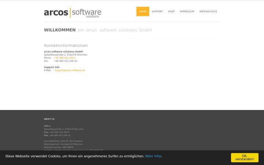Select the ABOUT US footer heading
Screen dimensions: 264x165
coord(49,119)
